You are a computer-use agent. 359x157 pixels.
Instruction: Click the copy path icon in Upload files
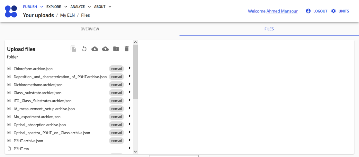(74, 49)
